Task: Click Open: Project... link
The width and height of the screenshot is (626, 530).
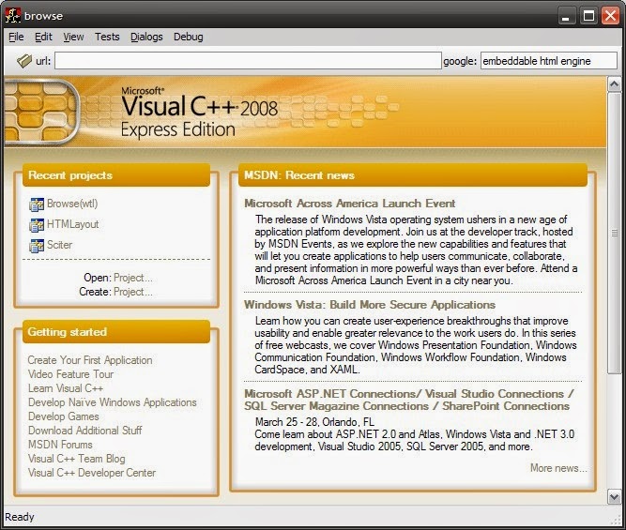Action: coord(133,278)
